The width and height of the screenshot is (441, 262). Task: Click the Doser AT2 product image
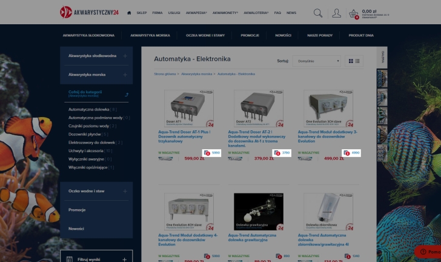tap(259, 109)
